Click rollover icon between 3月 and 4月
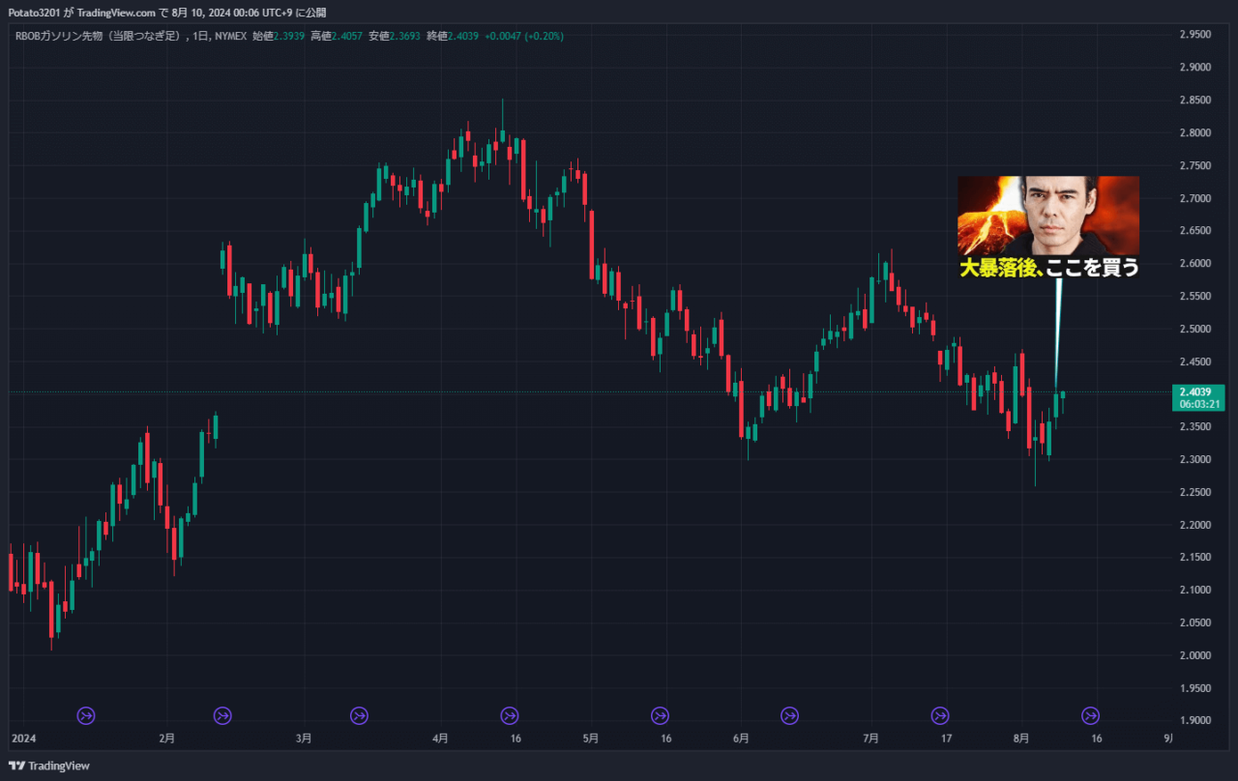 pos(359,715)
